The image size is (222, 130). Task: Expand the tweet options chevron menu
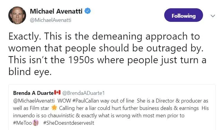click(x=213, y=16)
